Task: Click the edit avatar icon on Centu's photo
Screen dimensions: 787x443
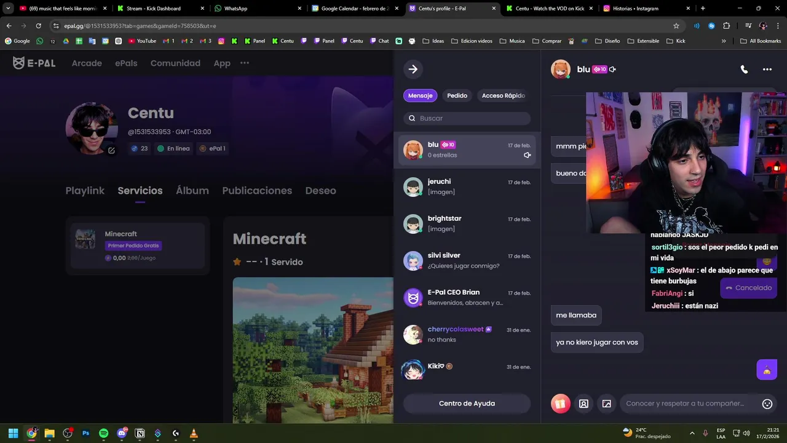Action: coord(111,150)
